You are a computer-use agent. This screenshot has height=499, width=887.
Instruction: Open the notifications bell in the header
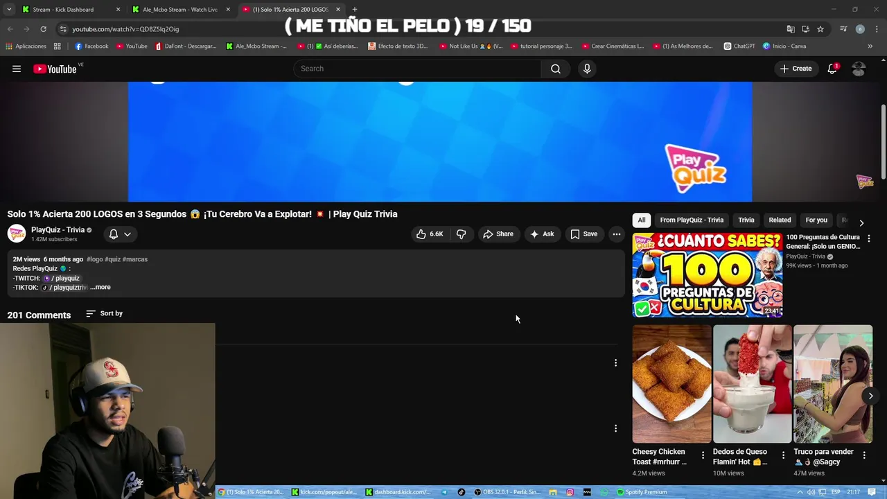(x=832, y=69)
